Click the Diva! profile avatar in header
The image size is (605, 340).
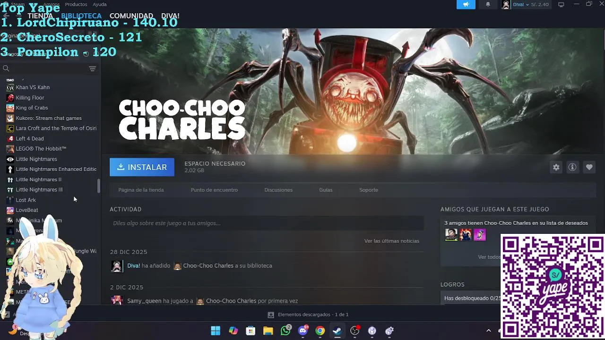506,5
